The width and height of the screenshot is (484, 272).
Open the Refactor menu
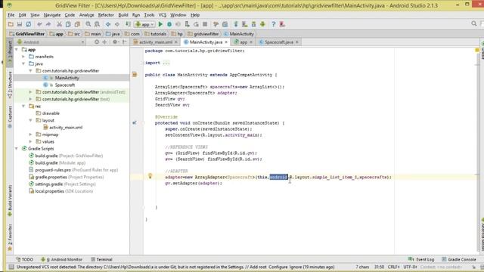(x=106, y=15)
